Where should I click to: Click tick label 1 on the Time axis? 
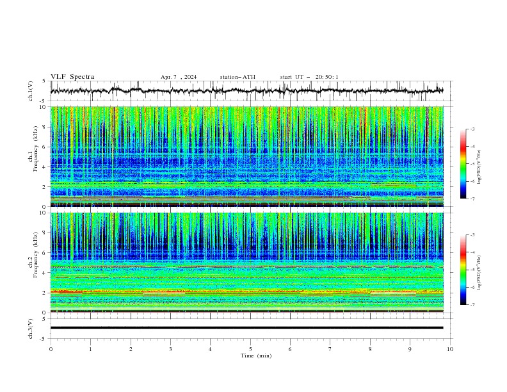pyautogui.click(x=90, y=349)
